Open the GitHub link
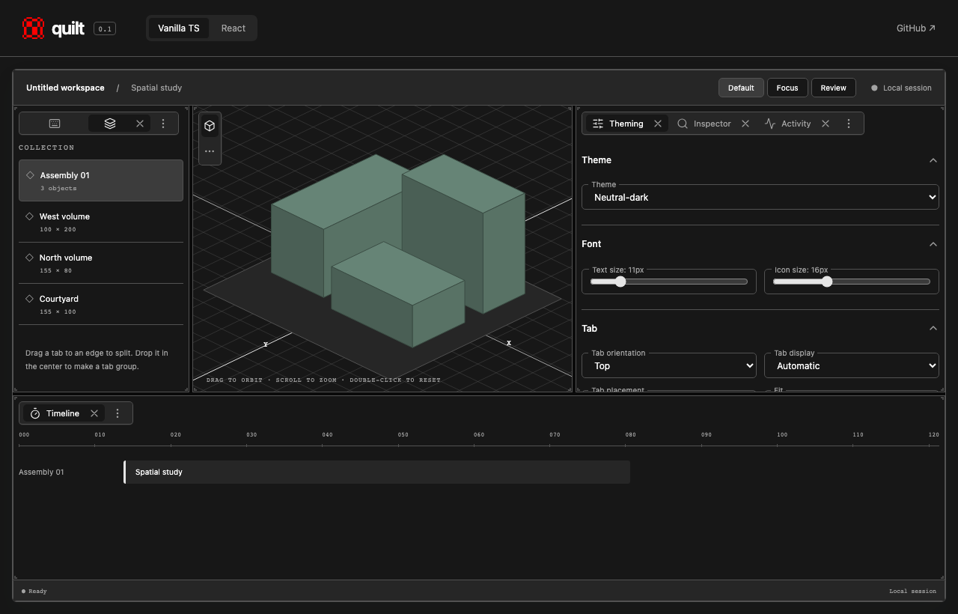Image resolution: width=958 pixels, height=614 pixels. click(x=916, y=28)
